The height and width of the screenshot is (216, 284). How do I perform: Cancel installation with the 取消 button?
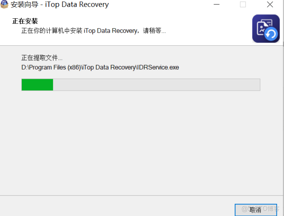tap(256, 210)
